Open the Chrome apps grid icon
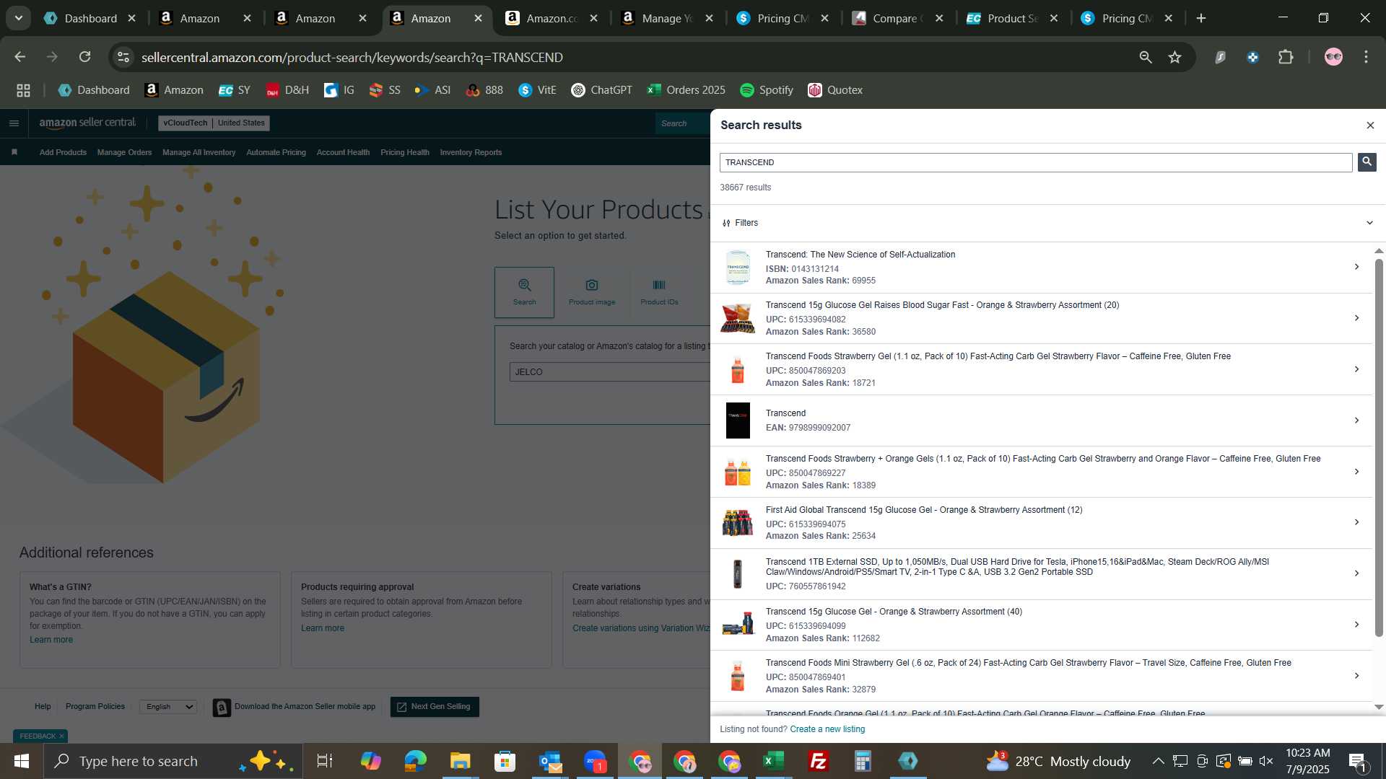Screen dimensions: 1386x779 point(23,90)
